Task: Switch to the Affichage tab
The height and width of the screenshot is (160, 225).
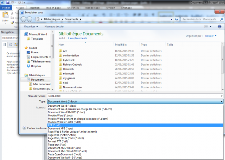Action: pyautogui.click(x=126, y=8)
